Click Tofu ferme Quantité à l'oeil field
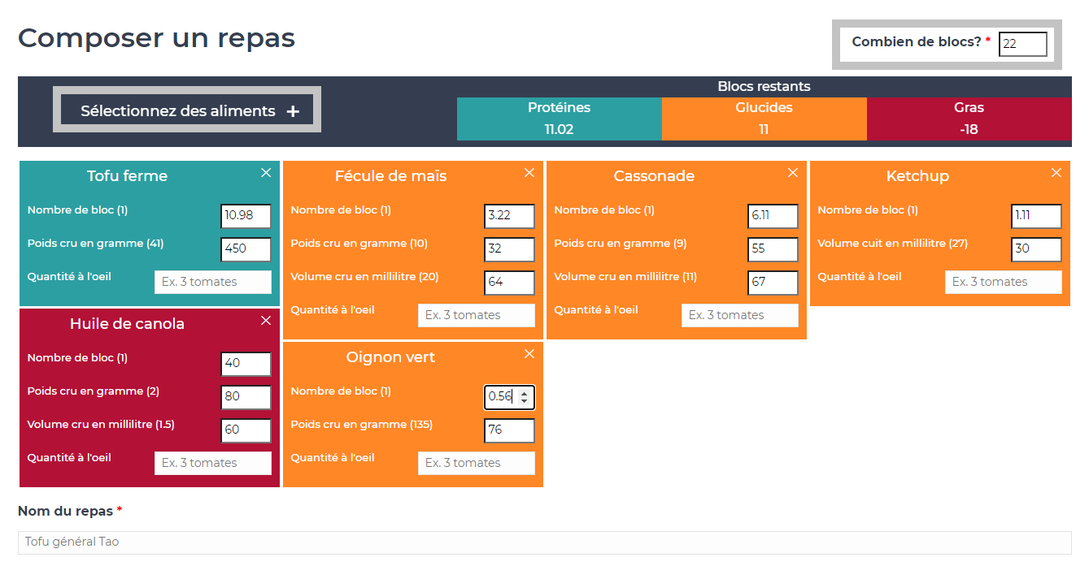 click(x=213, y=283)
